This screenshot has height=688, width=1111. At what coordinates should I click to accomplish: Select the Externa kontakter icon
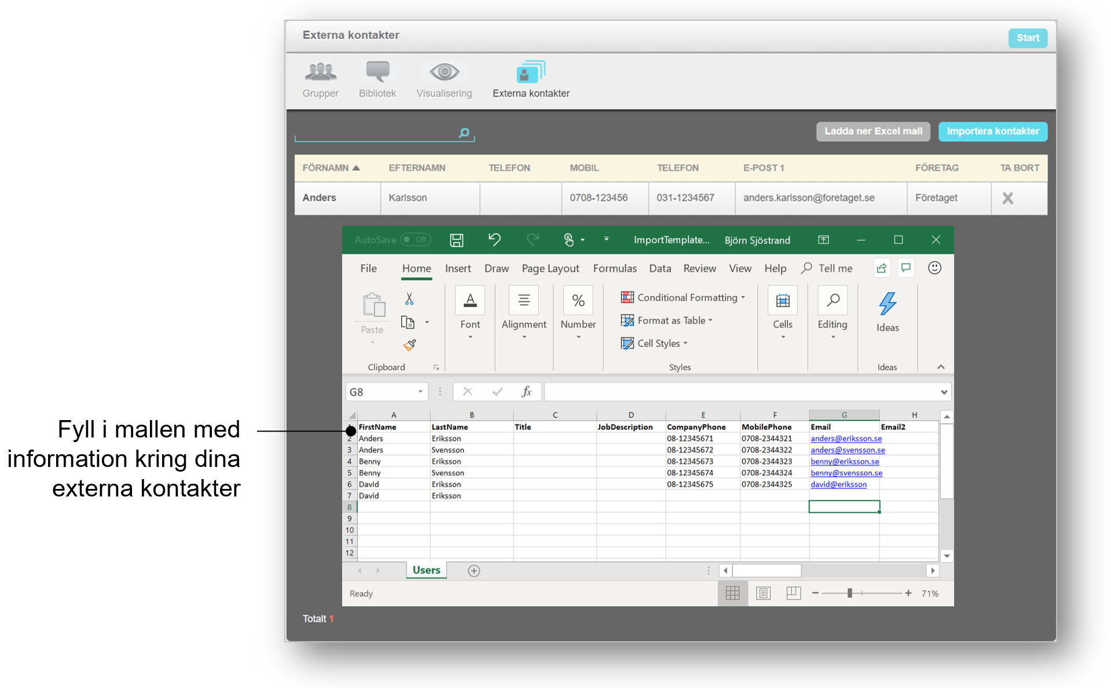[530, 72]
